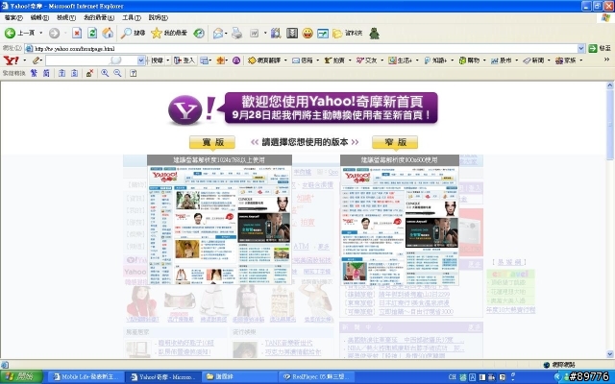Click the green frog icon in toolbar

pos(374,34)
